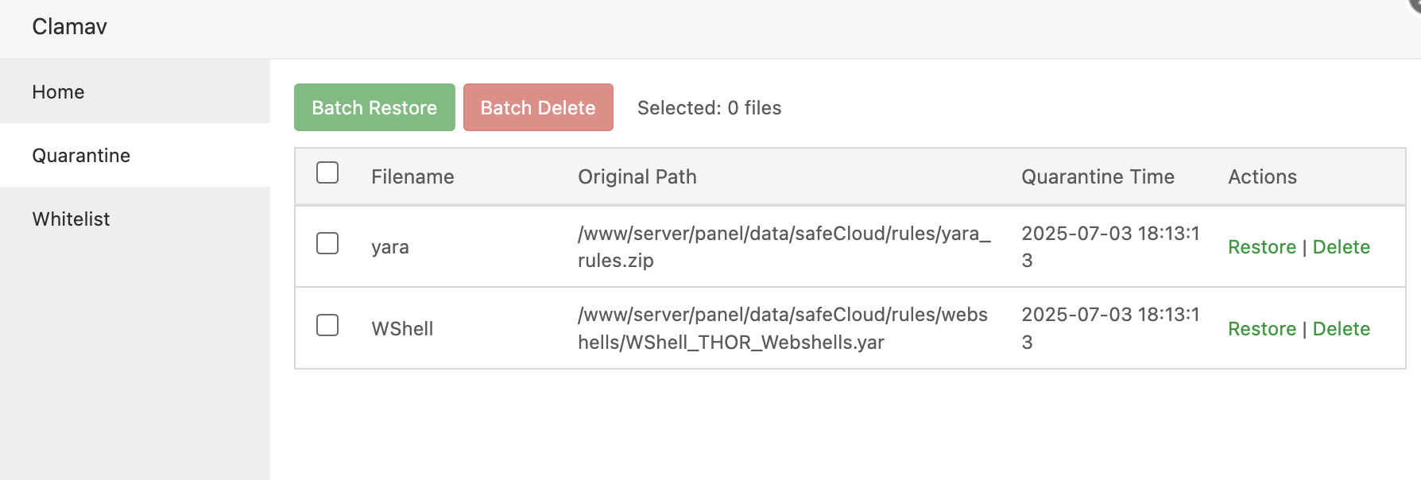Tick the select-all checkbox in table header
Image resolution: width=1421 pixels, height=480 pixels.
pyautogui.click(x=327, y=173)
